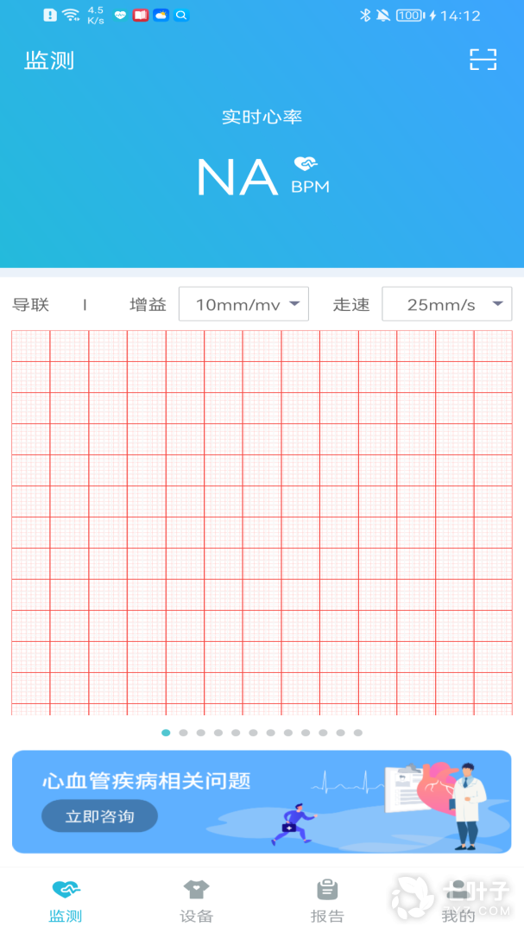Tap the scan QR code icon
The height and width of the screenshot is (933, 524).
483,60
